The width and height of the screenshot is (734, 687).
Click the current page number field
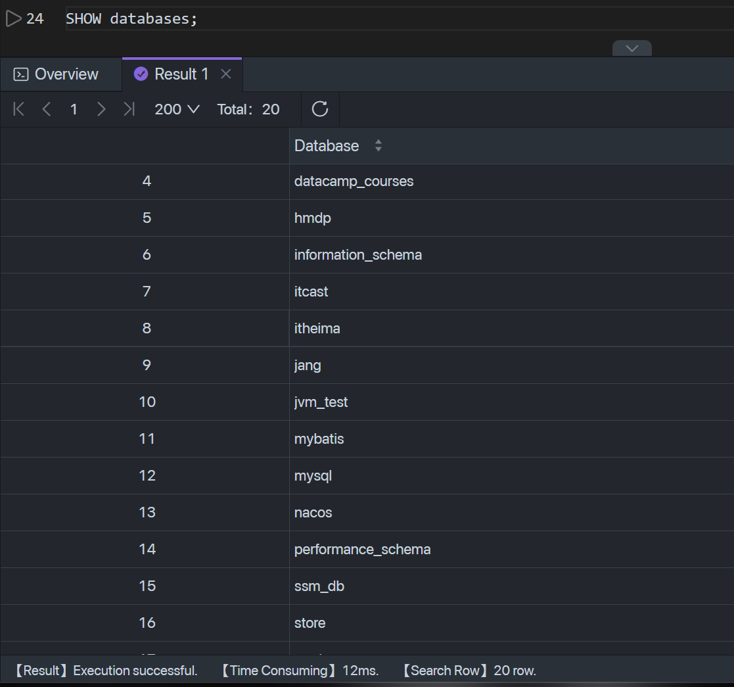click(x=74, y=109)
